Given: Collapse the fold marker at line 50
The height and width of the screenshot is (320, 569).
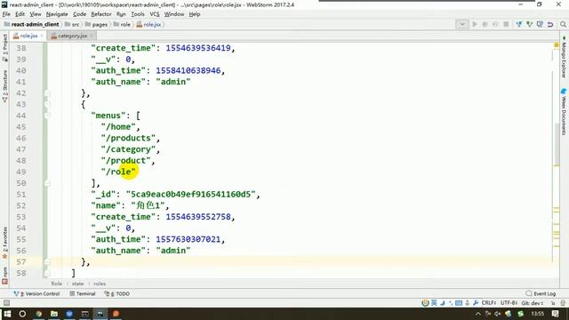Looking at the screenshot, I should (x=47, y=183).
